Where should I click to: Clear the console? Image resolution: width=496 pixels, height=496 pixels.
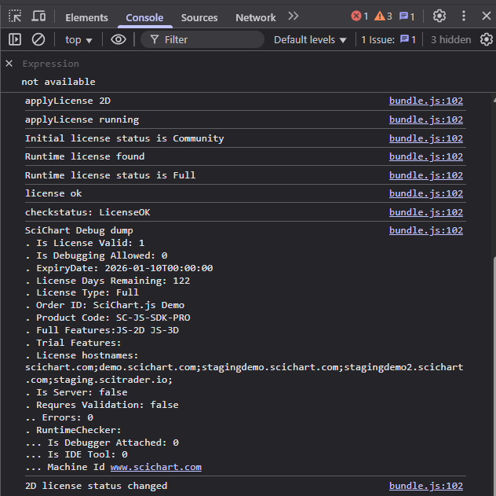click(x=38, y=39)
